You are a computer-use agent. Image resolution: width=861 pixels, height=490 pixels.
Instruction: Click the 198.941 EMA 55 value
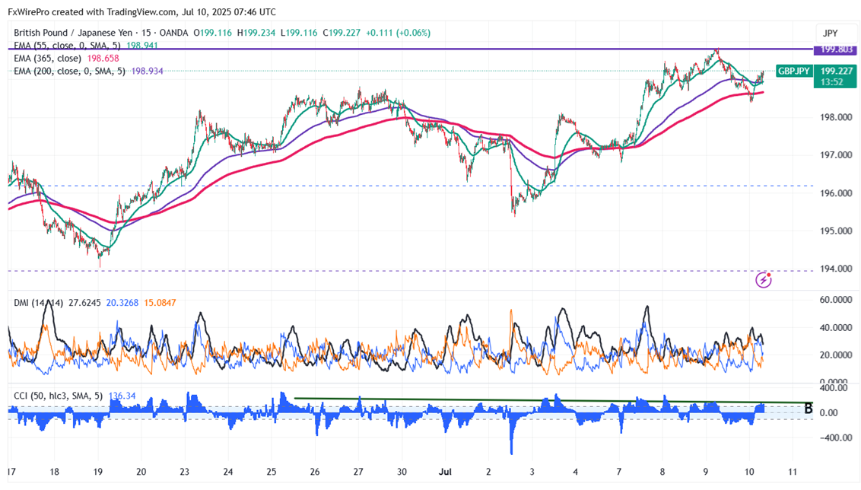(x=141, y=46)
